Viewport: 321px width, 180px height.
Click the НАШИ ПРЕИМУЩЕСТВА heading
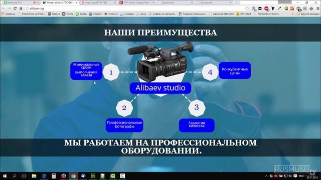click(x=160, y=32)
